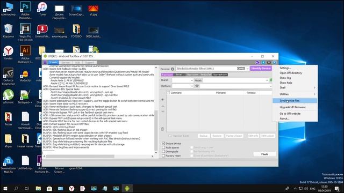Open File Explorer from the taskbar

tap(38, 188)
